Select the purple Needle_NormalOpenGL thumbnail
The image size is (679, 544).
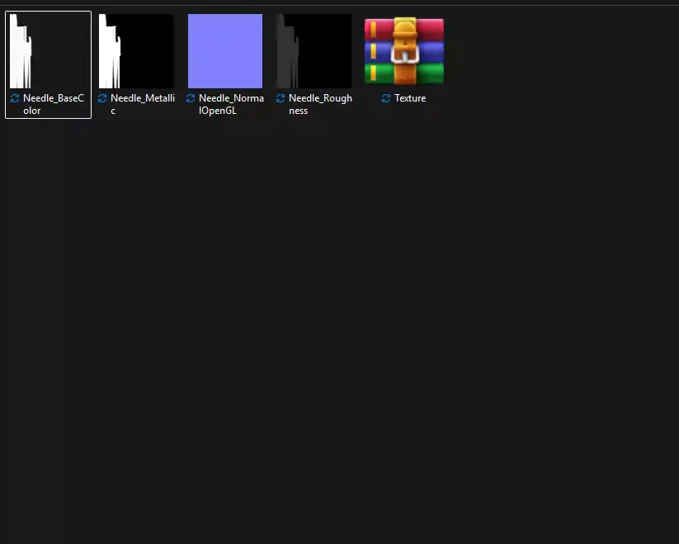click(225, 51)
